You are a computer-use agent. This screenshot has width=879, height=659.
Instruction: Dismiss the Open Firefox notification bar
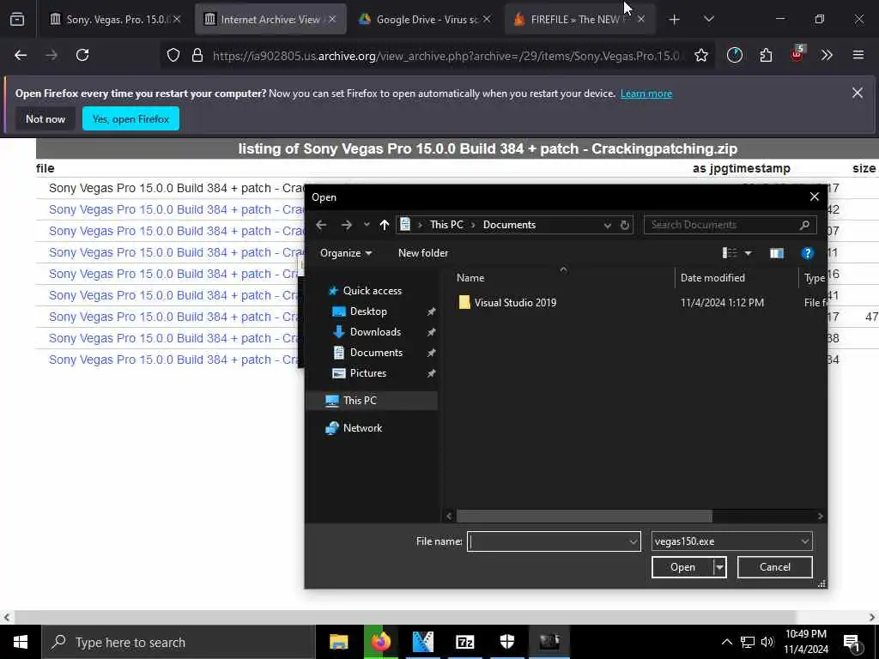858,93
